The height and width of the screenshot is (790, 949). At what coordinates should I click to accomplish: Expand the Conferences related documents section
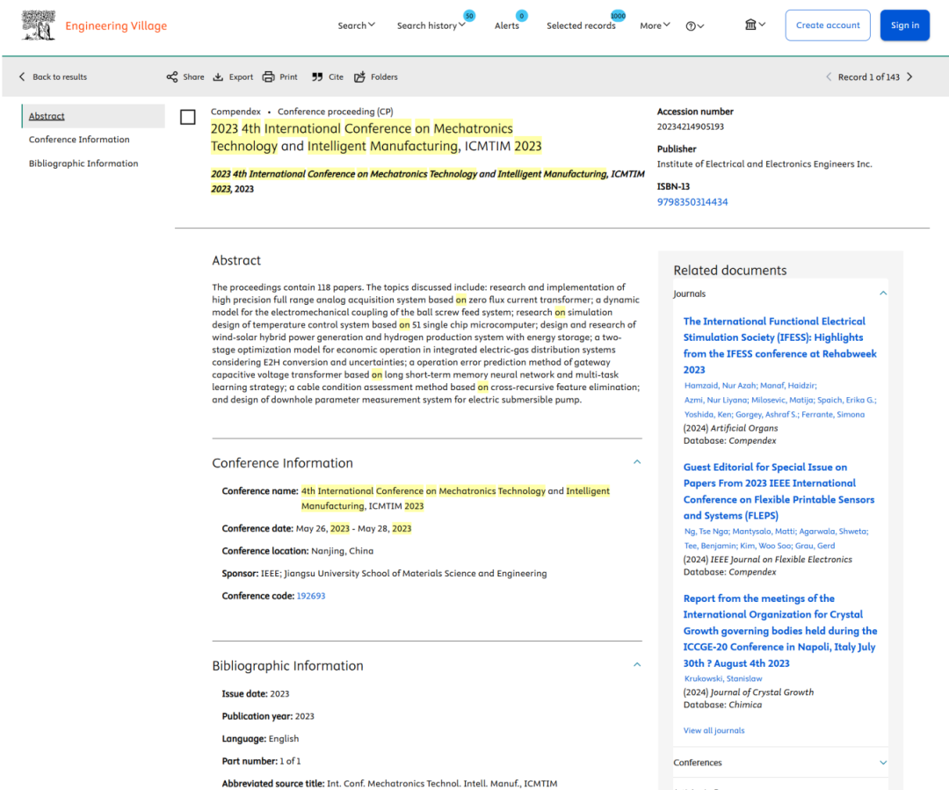[x=883, y=763]
